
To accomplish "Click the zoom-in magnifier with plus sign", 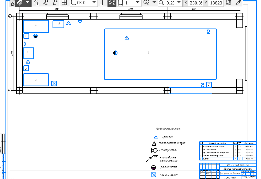I will point(161,3).
